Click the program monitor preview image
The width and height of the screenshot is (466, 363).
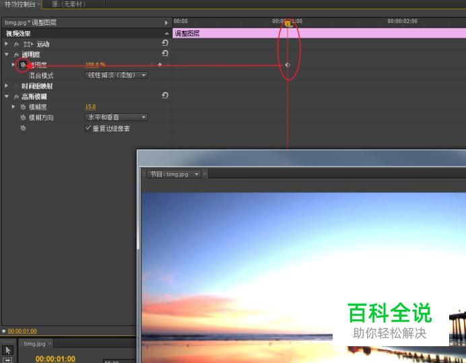(304, 277)
